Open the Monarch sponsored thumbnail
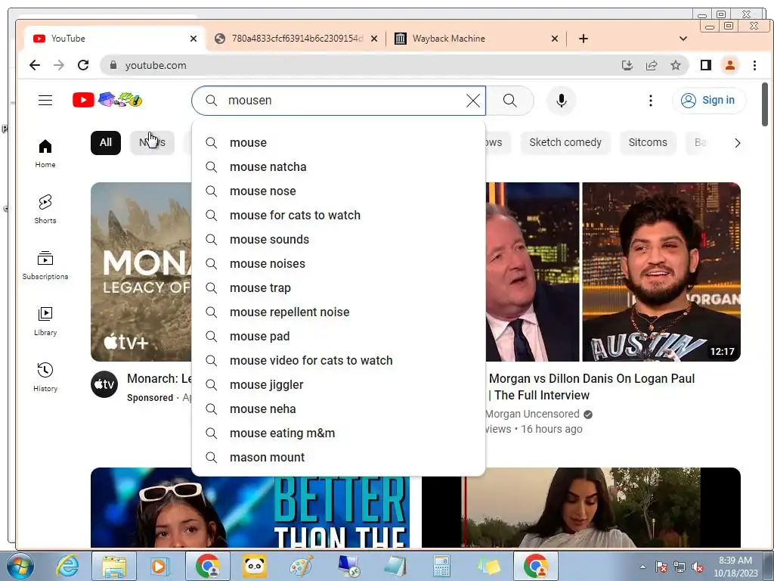 point(141,272)
